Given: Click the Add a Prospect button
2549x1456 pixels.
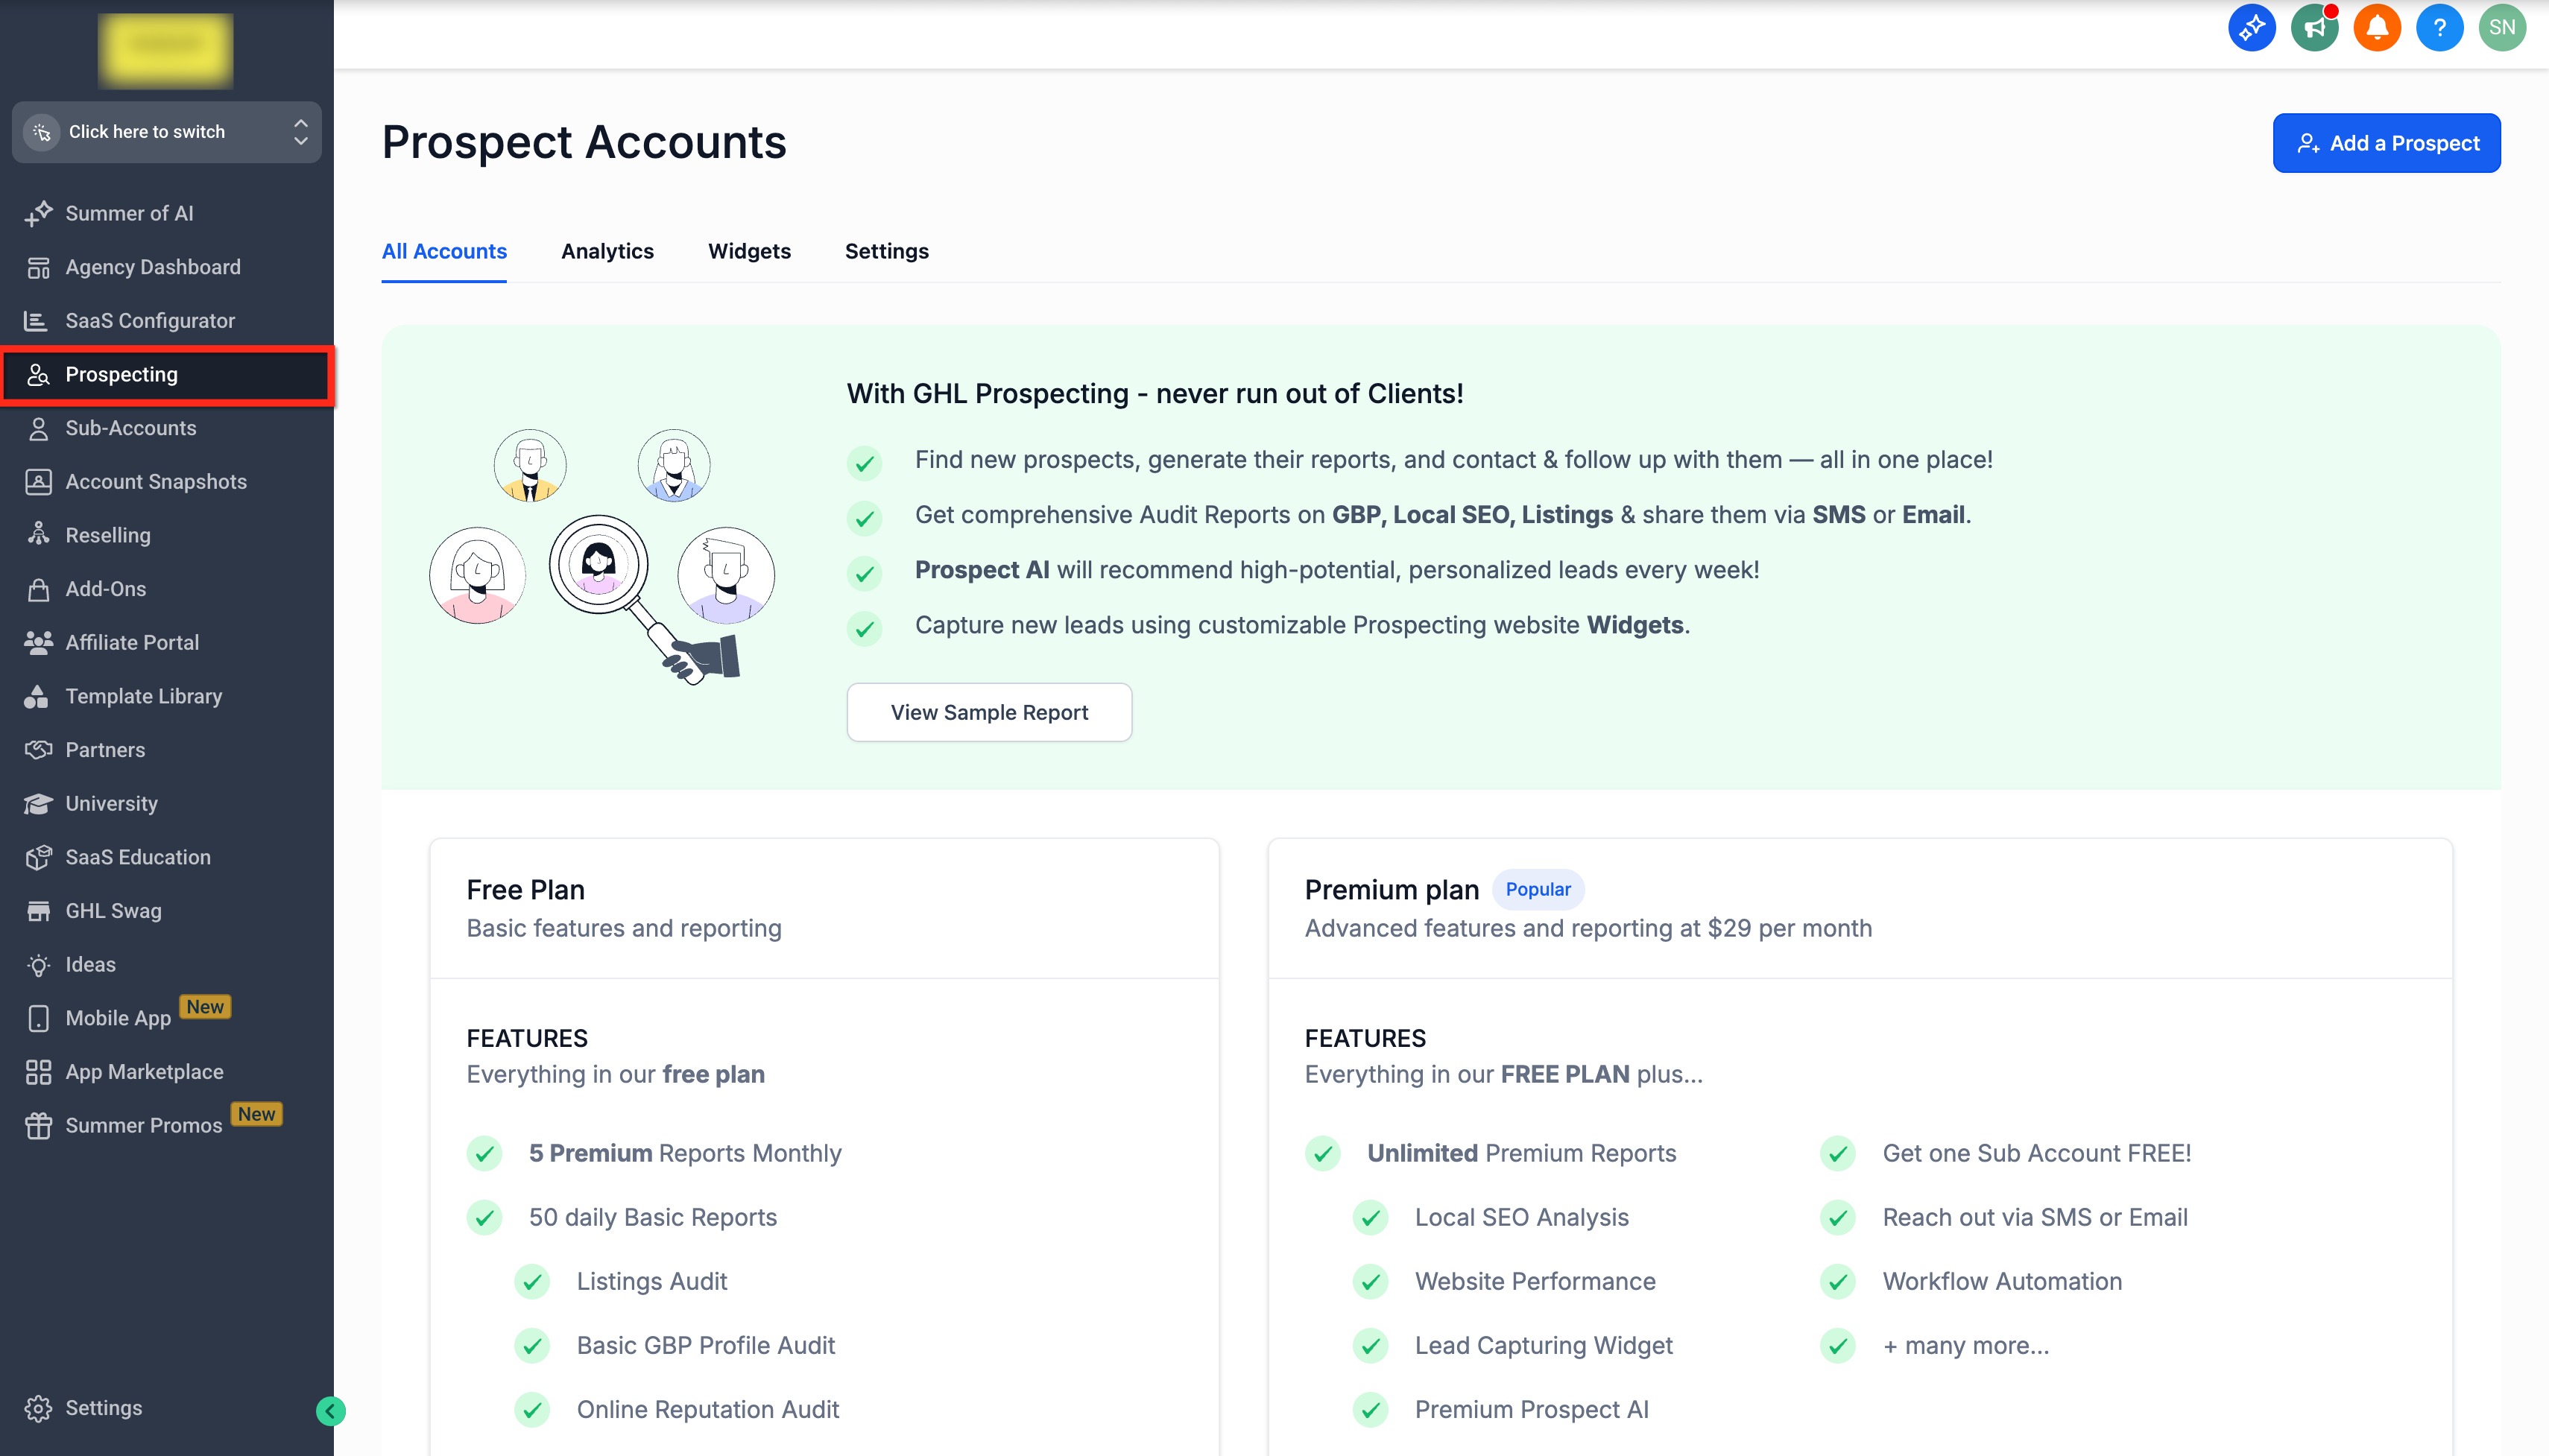Looking at the screenshot, I should coord(2386,143).
